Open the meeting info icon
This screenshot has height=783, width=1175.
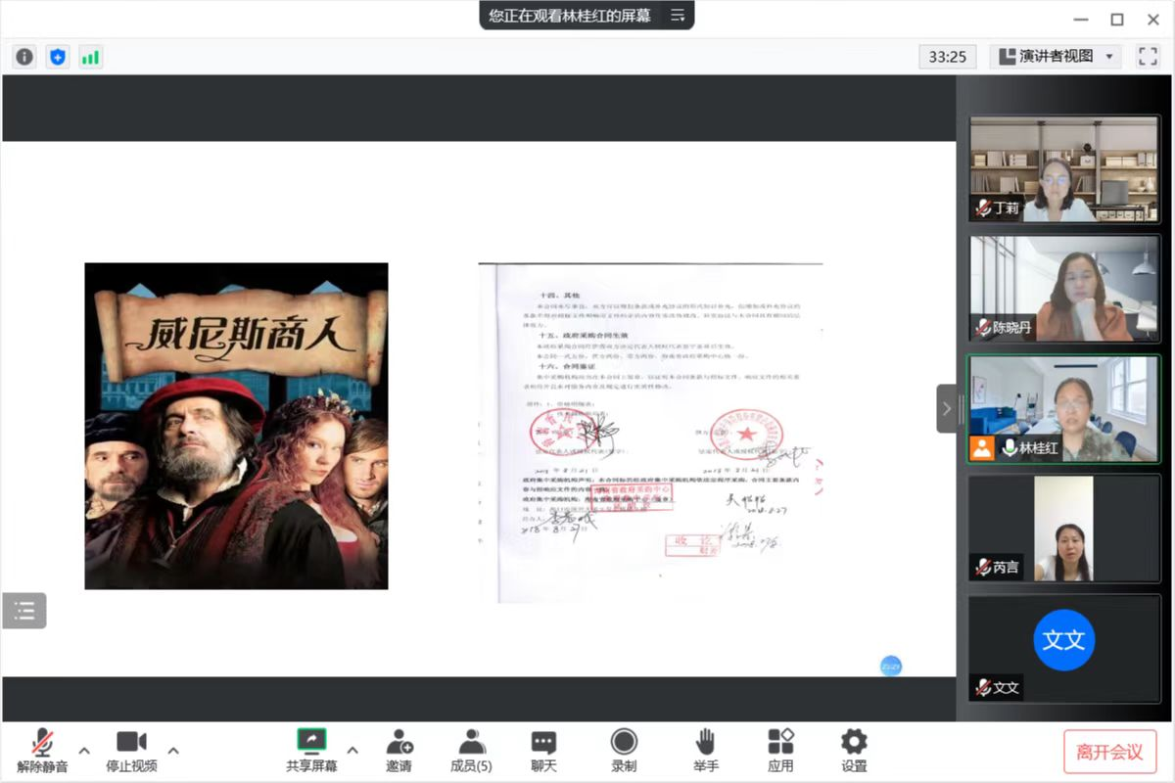tap(24, 57)
